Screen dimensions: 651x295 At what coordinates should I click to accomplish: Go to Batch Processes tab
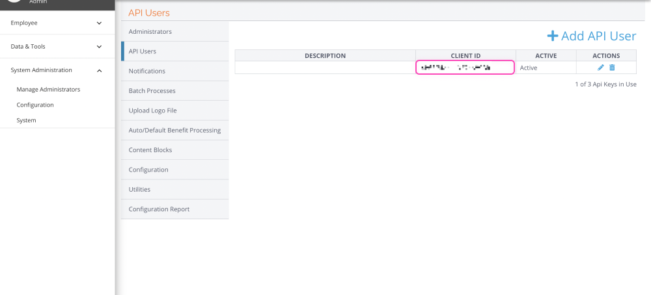click(152, 91)
